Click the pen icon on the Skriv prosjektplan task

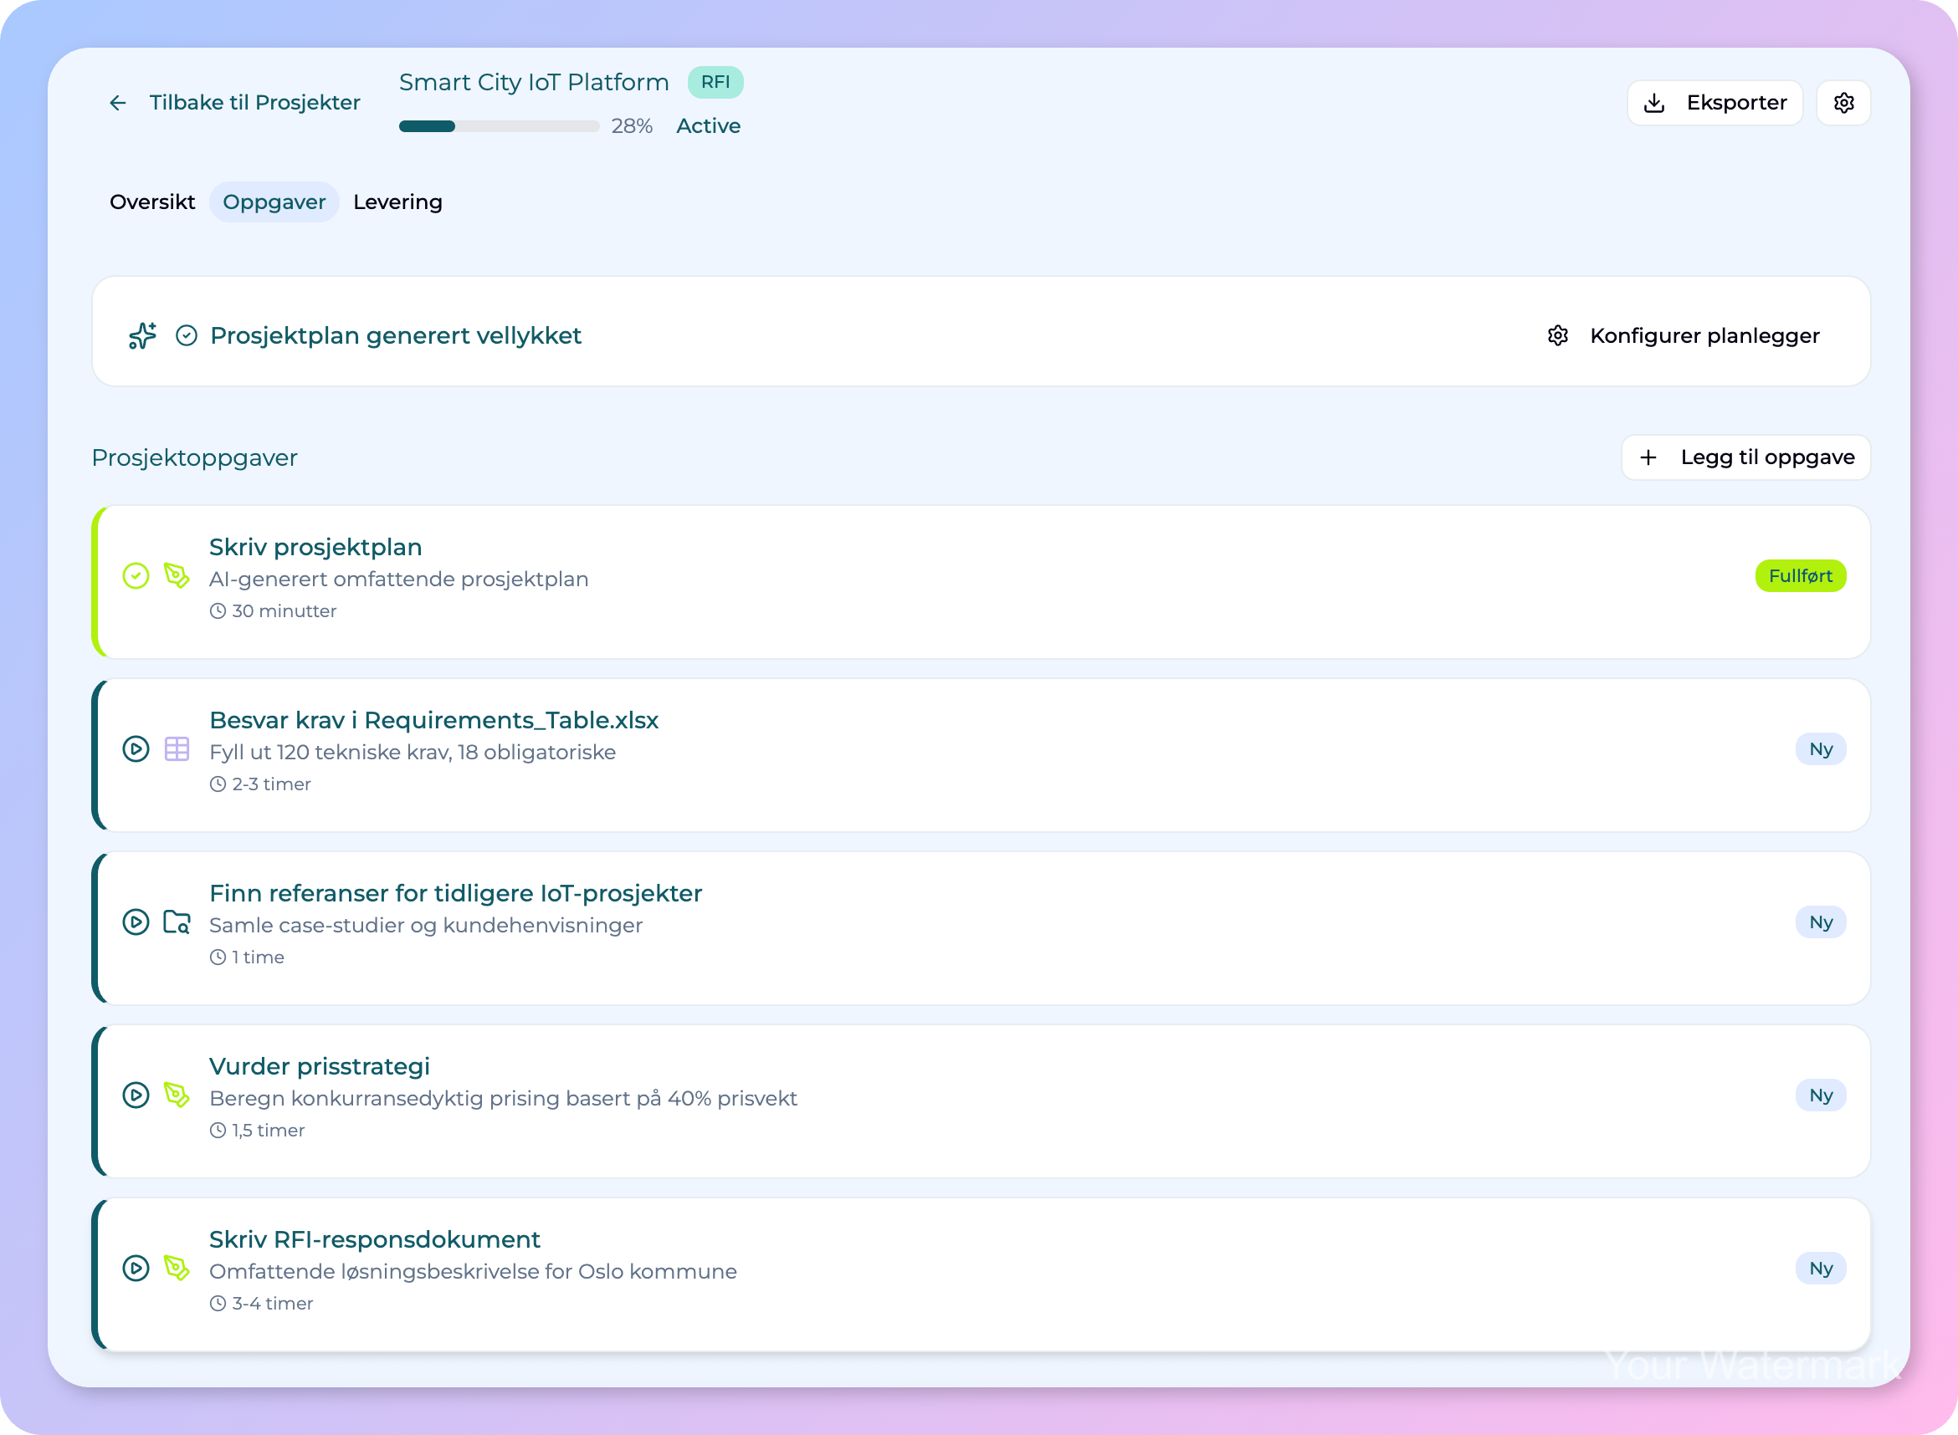tap(177, 576)
